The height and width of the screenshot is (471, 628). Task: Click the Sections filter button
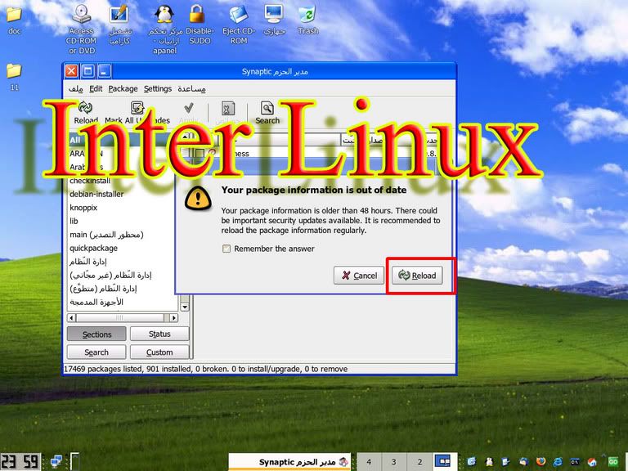96,334
